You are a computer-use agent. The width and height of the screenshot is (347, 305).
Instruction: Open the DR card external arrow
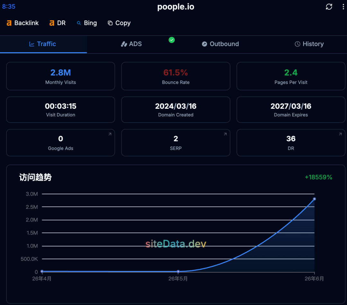(340, 134)
